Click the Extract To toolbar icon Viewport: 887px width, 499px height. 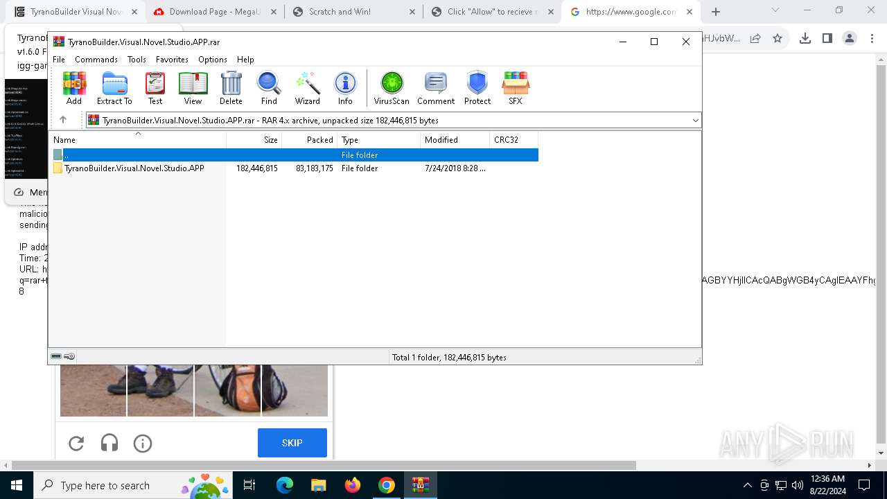114,88
